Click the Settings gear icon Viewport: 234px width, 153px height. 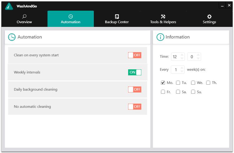point(209,17)
